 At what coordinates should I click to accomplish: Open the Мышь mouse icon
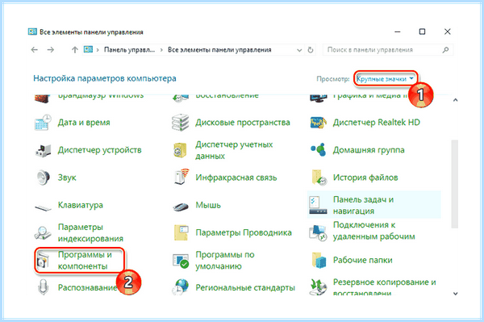(x=180, y=207)
